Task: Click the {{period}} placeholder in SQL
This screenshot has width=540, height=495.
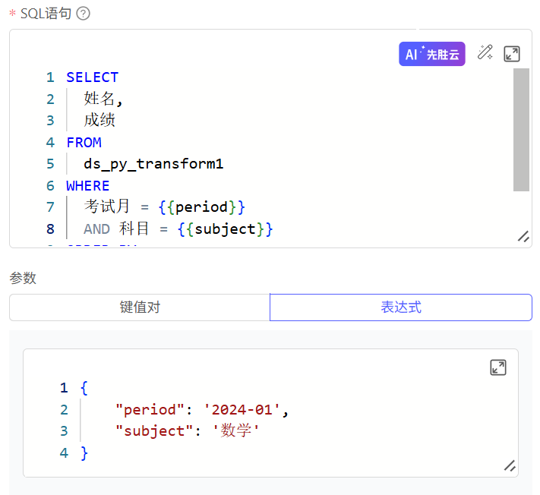Action: tap(201, 207)
